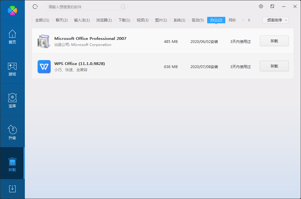Open the skin icon in title bar
Image resolution: width=301 pixels, height=199 pixels.
(x=261, y=6)
